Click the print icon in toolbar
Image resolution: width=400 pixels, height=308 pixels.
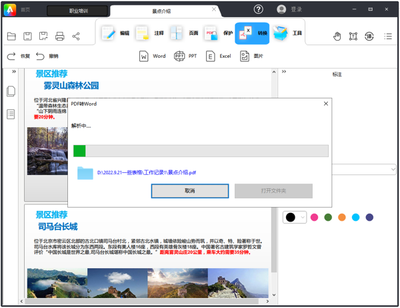click(59, 36)
